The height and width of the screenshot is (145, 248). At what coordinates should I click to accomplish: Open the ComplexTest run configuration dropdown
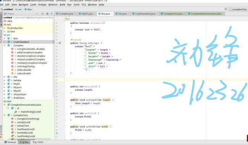[238, 9]
